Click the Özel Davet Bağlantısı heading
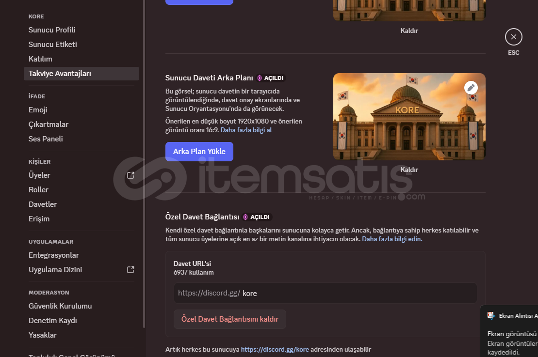 202,217
